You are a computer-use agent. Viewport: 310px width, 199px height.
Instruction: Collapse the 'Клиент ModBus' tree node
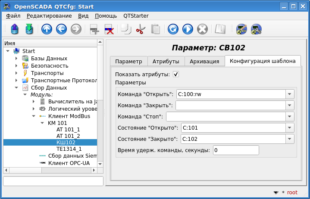(x=34, y=116)
